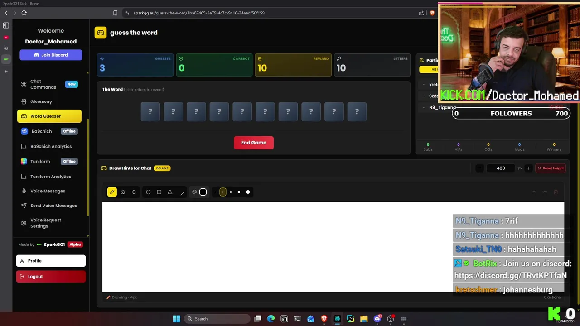Click the white color swatch
The height and width of the screenshot is (326, 580).
pyautogui.click(x=203, y=192)
